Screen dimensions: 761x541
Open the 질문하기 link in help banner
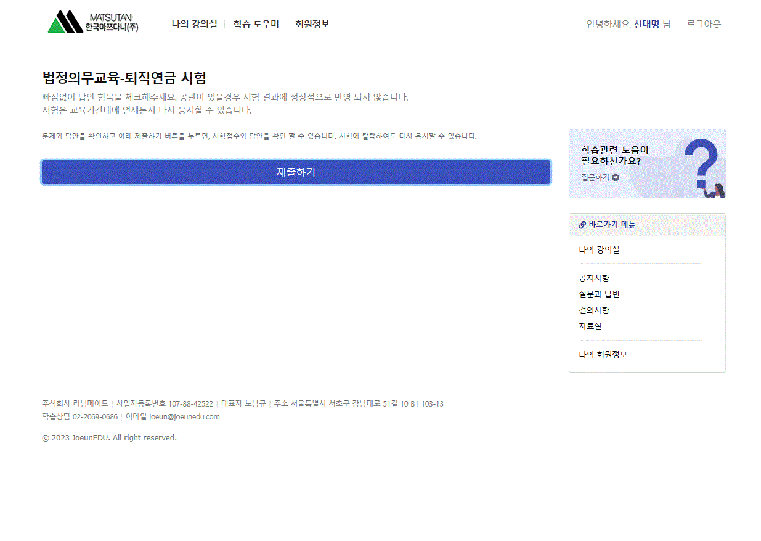point(595,177)
